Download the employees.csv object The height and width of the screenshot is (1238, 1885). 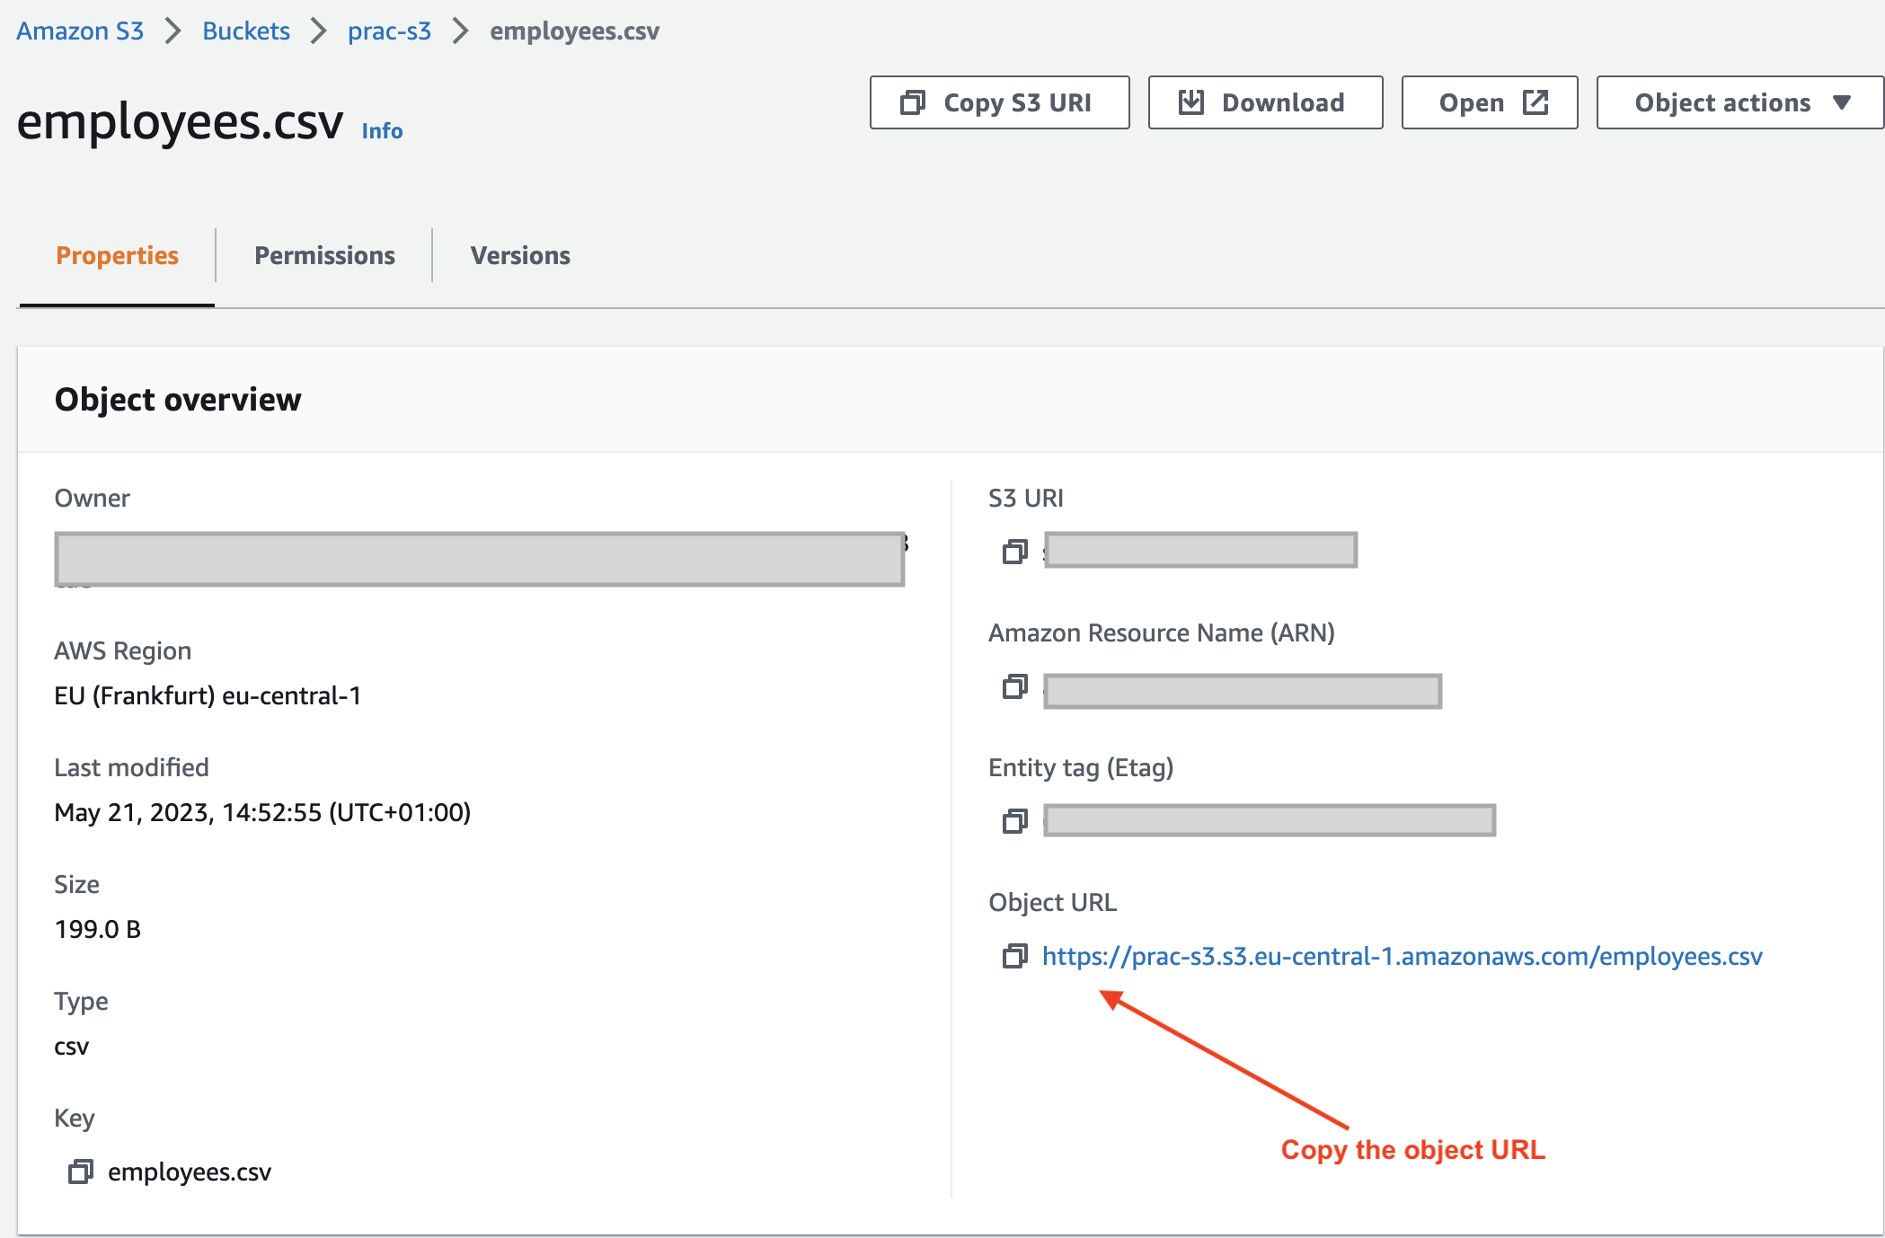1265,102
